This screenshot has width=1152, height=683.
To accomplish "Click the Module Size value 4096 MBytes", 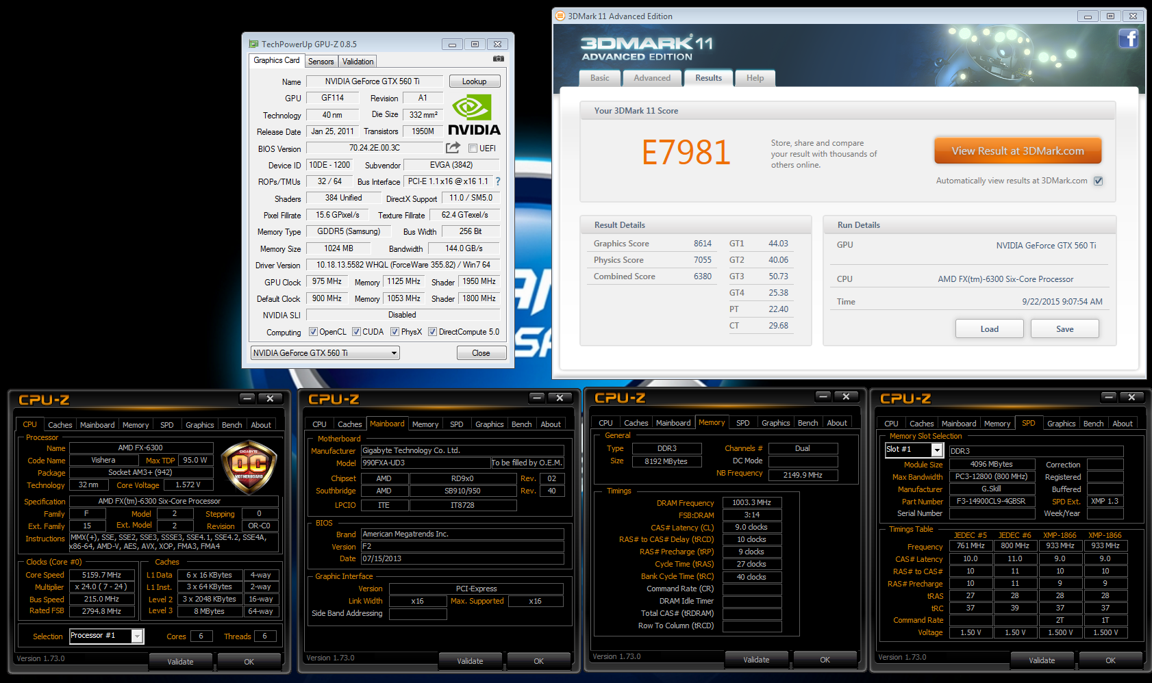I will click(x=992, y=464).
